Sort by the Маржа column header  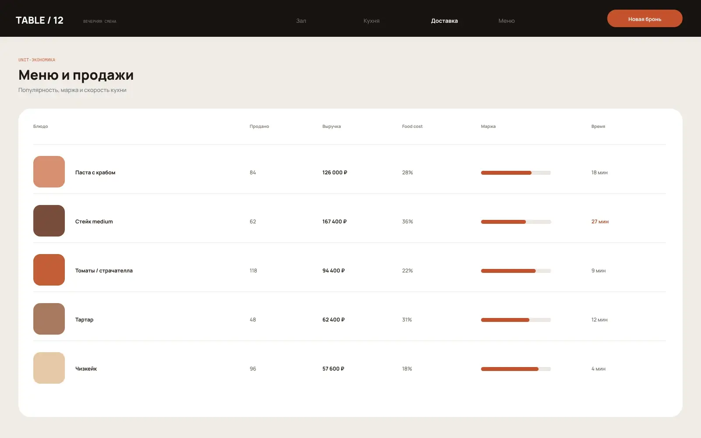(x=488, y=126)
